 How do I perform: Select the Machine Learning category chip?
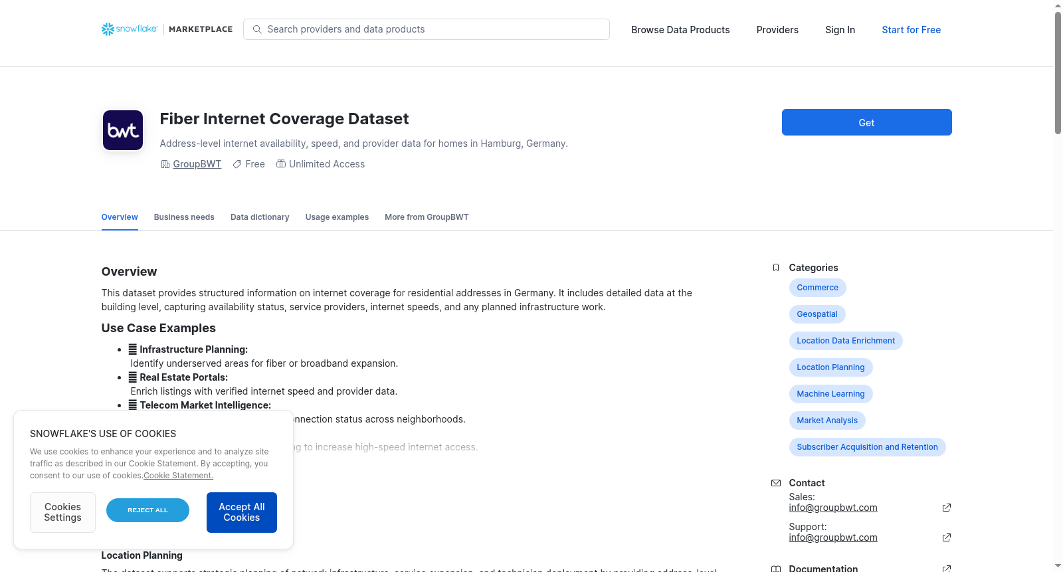830,394
